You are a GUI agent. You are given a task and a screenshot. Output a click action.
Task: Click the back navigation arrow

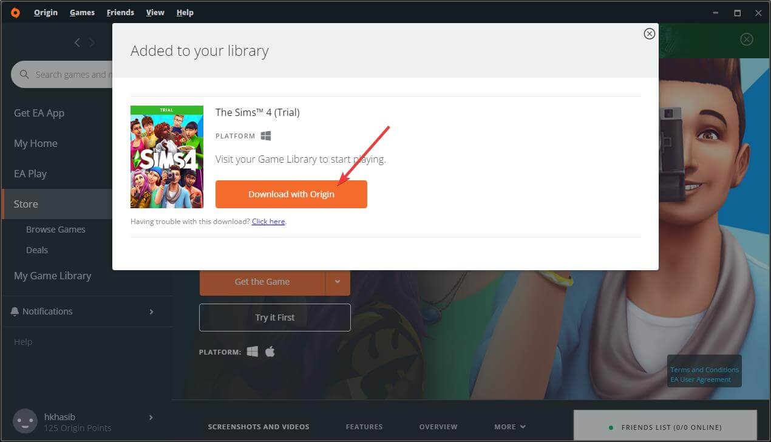point(77,42)
